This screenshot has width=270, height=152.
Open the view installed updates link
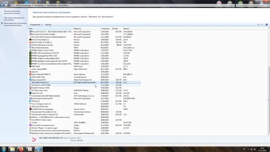14,19
